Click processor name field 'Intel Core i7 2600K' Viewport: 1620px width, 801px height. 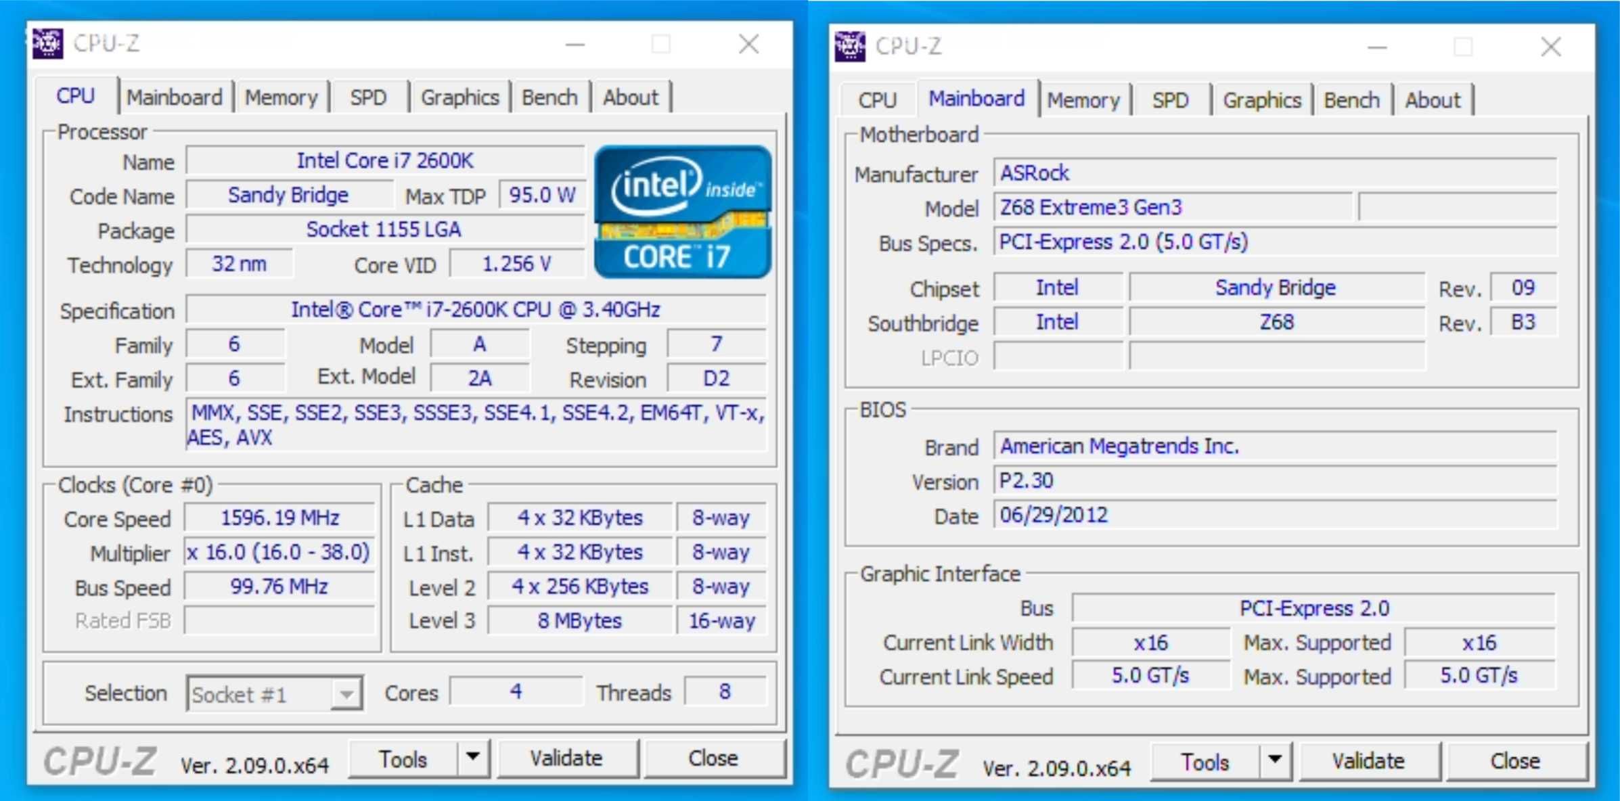(x=385, y=161)
